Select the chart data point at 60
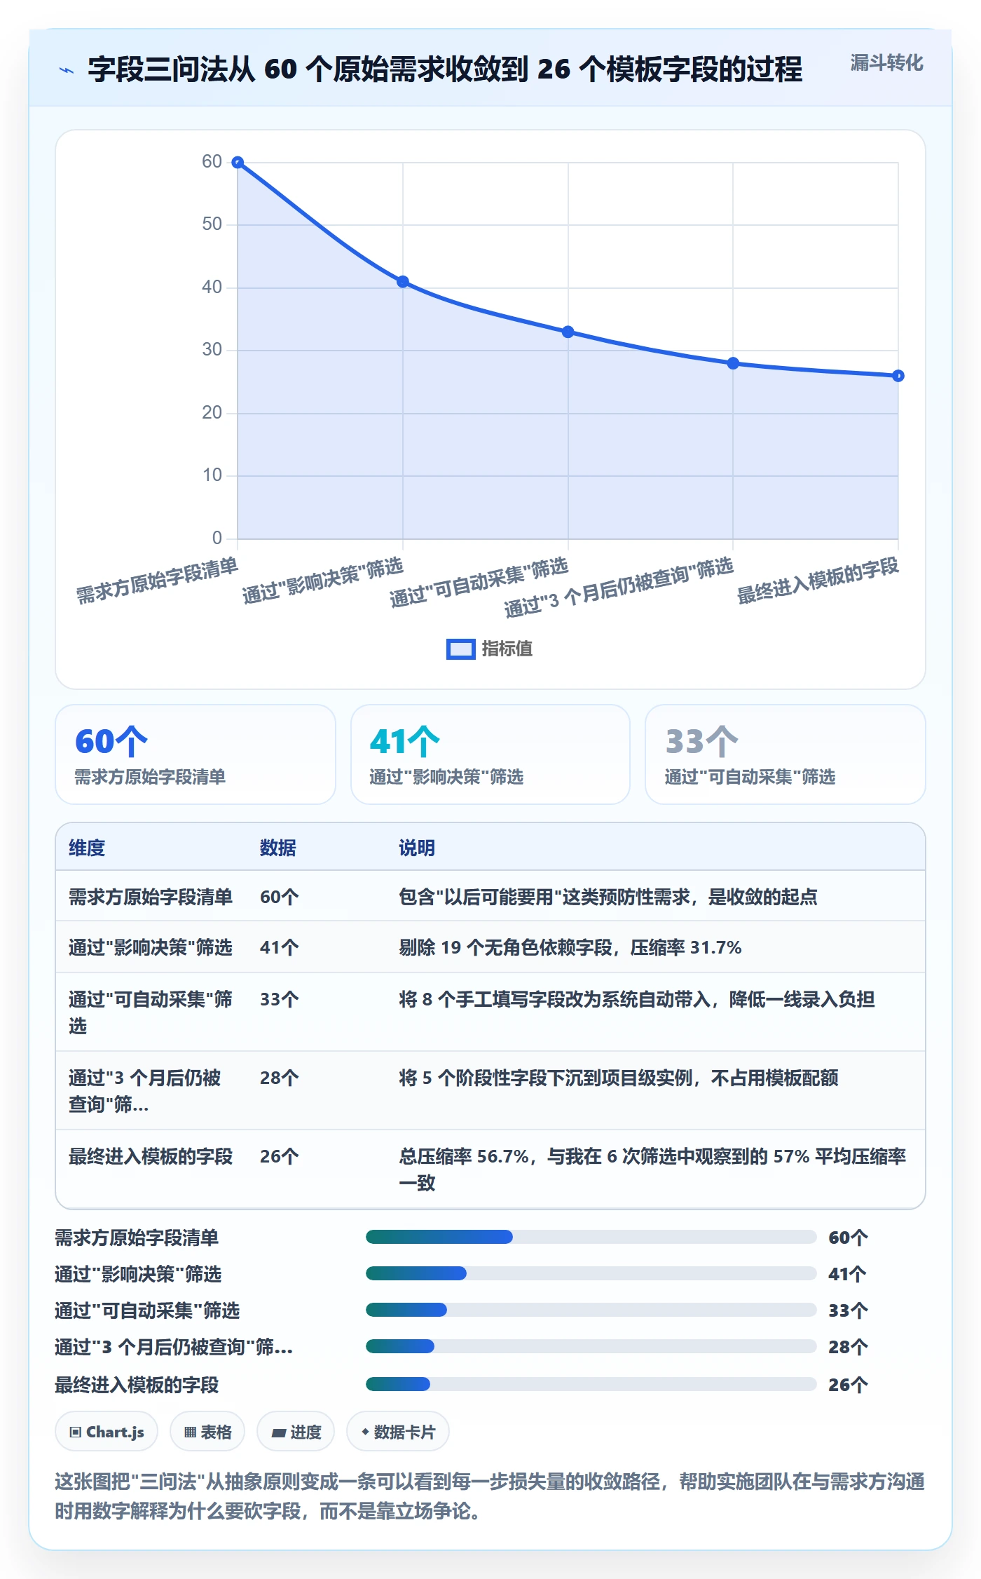Viewport: 981px width, 1579px height. pos(238,163)
